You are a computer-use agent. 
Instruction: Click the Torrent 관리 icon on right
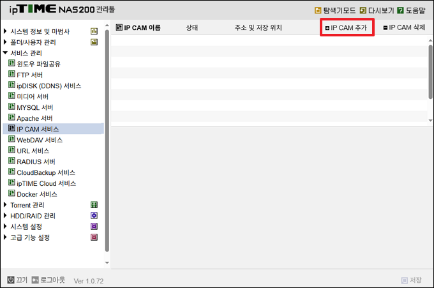(94, 205)
